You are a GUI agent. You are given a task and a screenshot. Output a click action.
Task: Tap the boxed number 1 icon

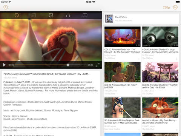85,15
